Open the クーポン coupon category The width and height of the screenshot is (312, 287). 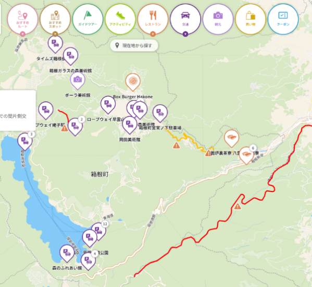tap(283, 19)
